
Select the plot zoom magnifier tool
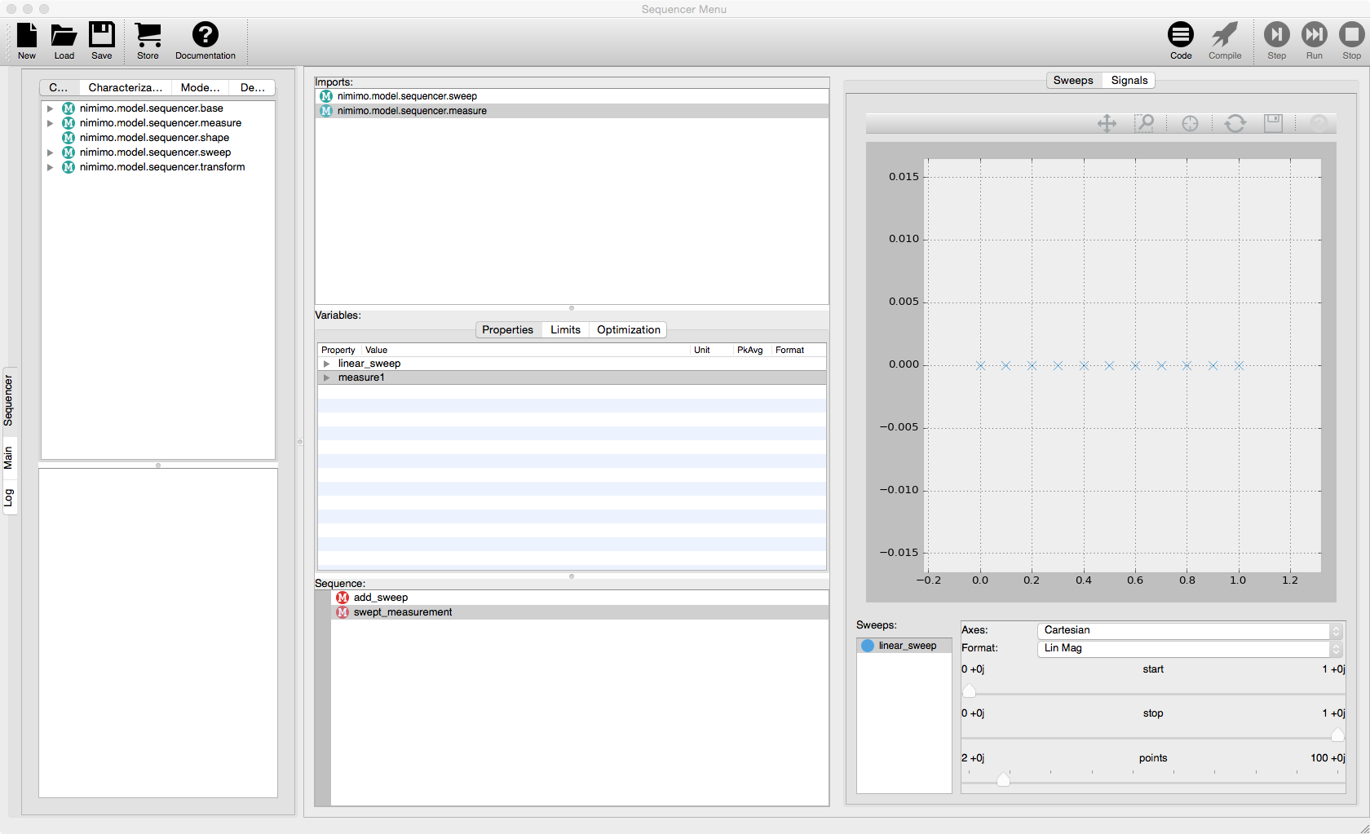pos(1145,123)
